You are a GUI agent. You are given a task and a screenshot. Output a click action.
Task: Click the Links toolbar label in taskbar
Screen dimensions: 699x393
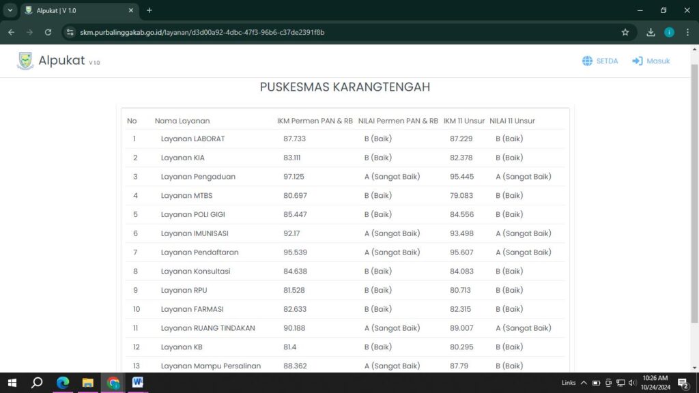(569, 383)
